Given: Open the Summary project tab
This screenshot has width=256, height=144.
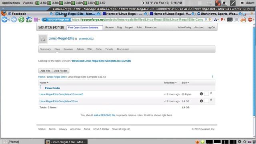Looking at the screenshot, I should 45,49.
